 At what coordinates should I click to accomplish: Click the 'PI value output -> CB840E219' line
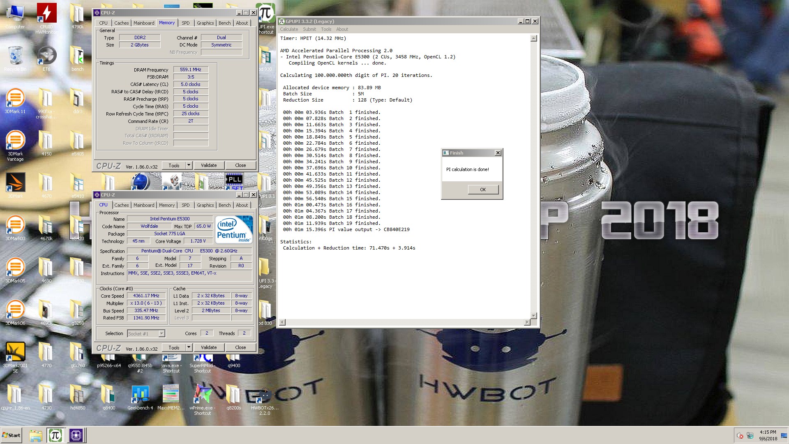coord(346,229)
